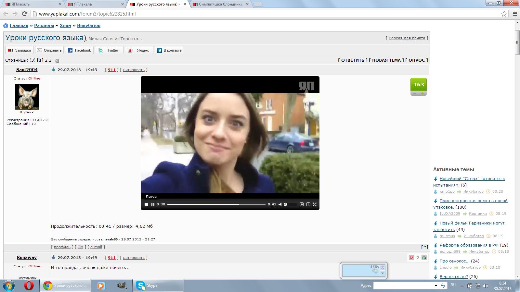Share the topic on Facebook

click(x=79, y=50)
